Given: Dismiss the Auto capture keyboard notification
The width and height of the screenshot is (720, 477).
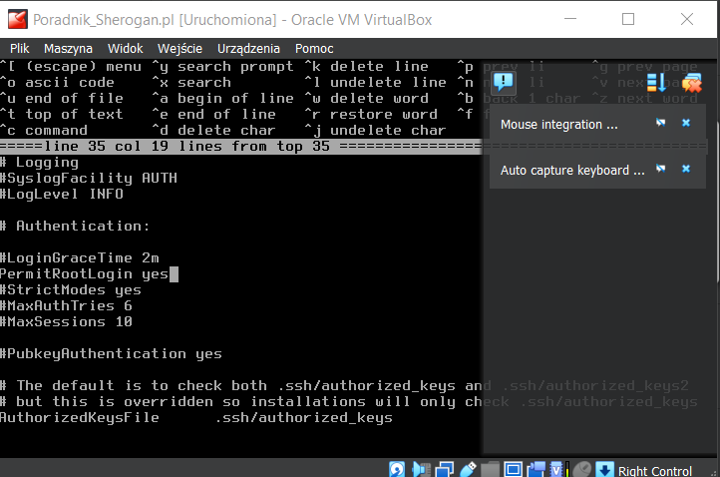Looking at the screenshot, I should [x=686, y=169].
